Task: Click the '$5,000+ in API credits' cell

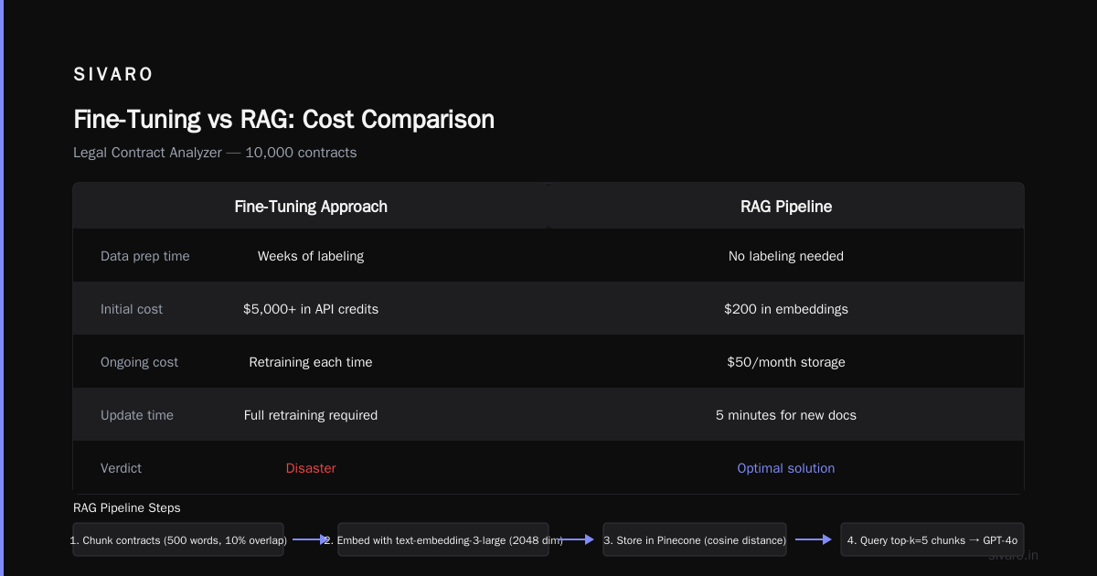Action: (x=311, y=309)
